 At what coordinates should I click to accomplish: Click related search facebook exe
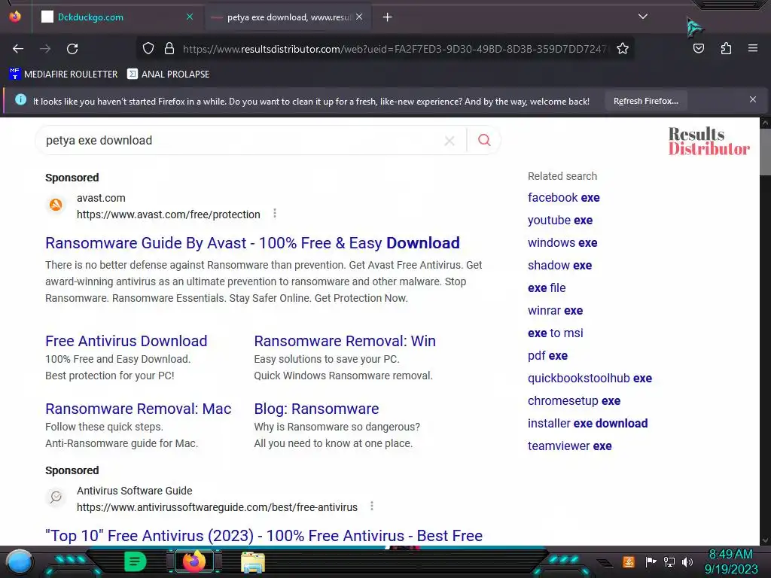pos(563,198)
